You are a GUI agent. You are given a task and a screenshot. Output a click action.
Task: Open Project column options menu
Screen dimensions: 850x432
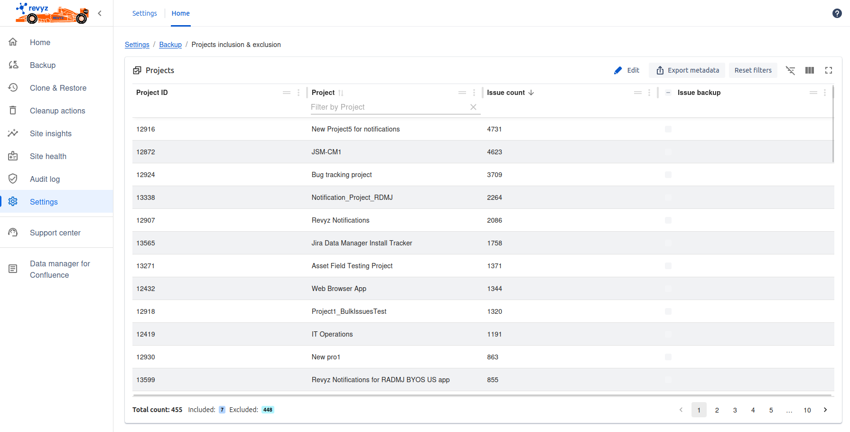click(x=474, y=93)
